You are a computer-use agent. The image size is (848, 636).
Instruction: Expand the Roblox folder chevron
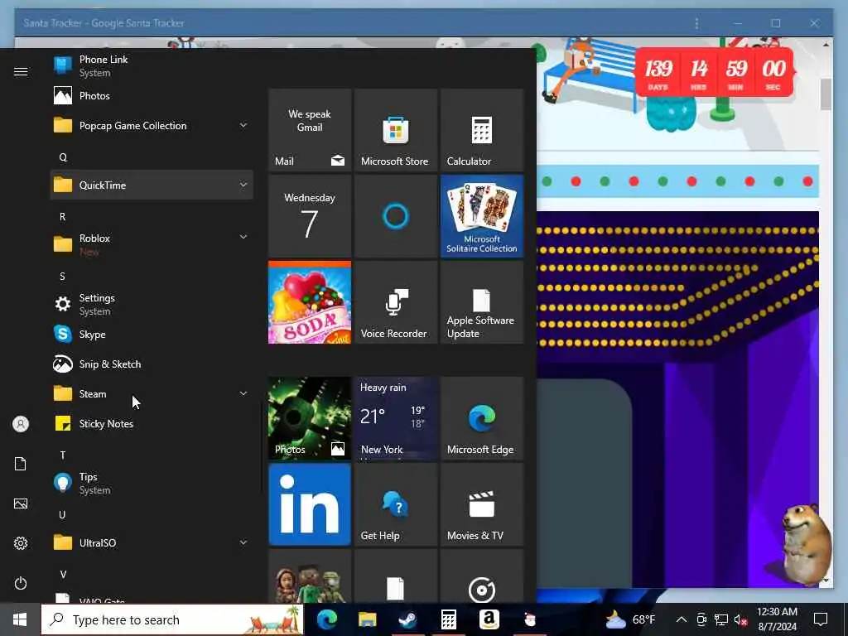[x=243, y=237]
